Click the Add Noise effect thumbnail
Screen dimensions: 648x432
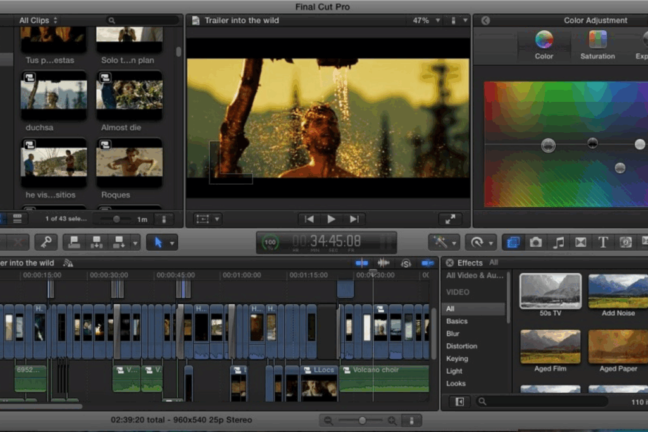coord(618,291)
